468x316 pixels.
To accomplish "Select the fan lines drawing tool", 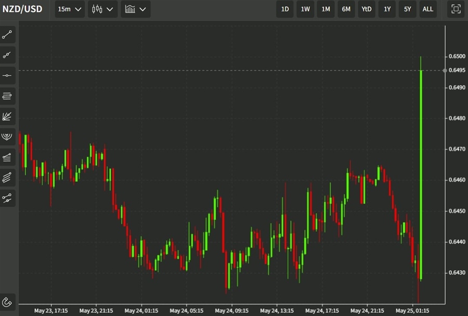I will click(x=7, y=117).
